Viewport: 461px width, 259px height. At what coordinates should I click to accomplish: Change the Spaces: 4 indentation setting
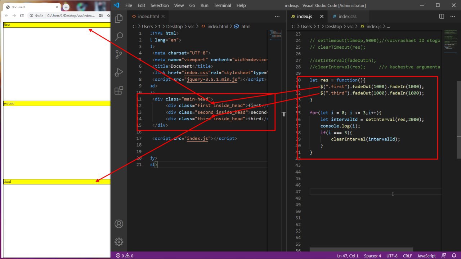point(372,256)
